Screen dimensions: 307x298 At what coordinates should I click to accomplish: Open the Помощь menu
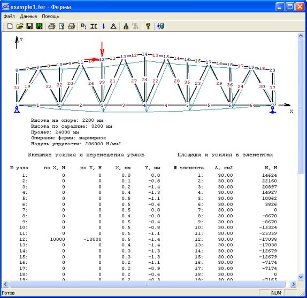coord(50,16)
